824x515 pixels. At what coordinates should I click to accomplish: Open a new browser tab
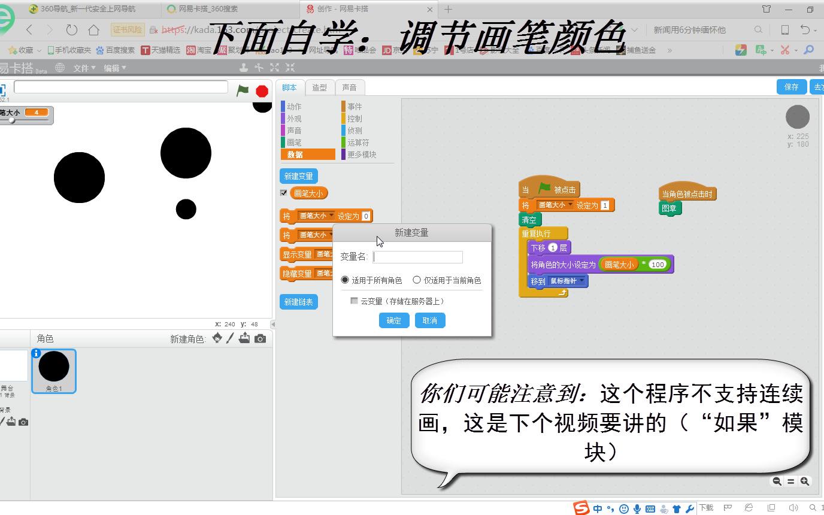pos(448,9)
